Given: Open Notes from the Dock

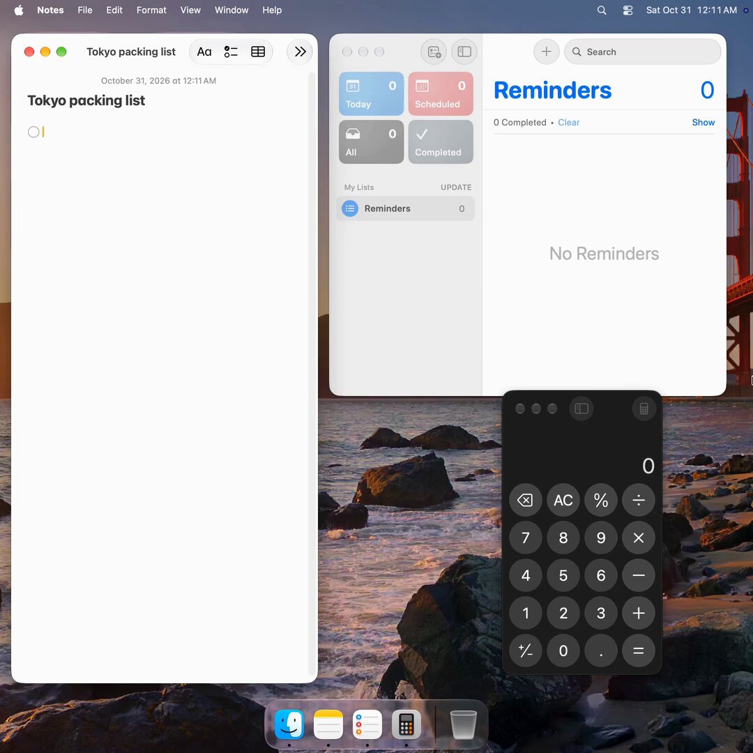Looking at the screenshot, I should point(328,724).
